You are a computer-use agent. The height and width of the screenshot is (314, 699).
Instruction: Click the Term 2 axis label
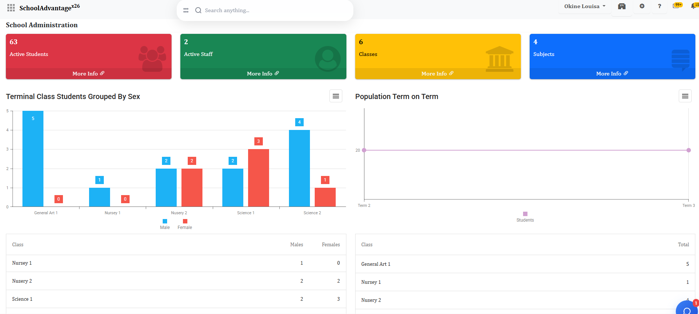(x=364, y=205)
